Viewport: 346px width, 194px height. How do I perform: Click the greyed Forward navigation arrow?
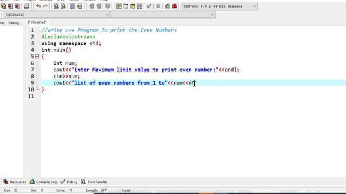point(98,6)
